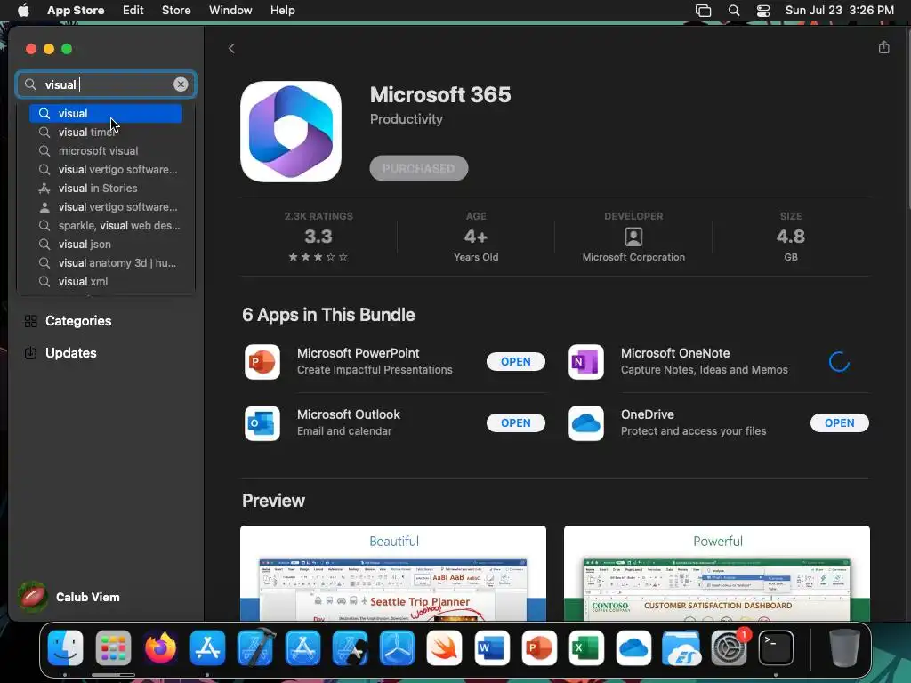
Task: Launch Microsoft Word from the Dock
Action: pos(492,647)
